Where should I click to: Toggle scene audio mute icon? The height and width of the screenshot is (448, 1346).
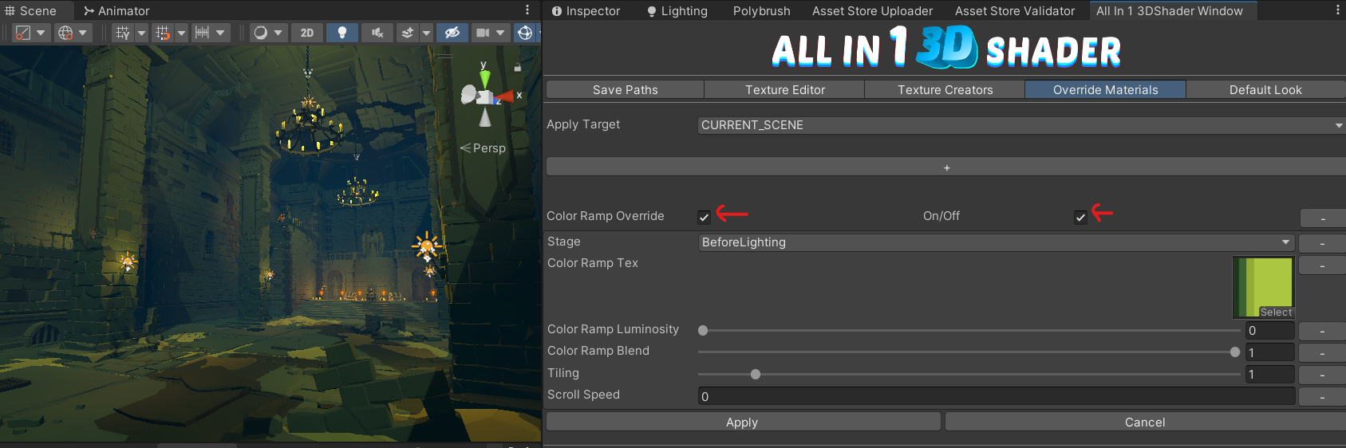point(377,33)
